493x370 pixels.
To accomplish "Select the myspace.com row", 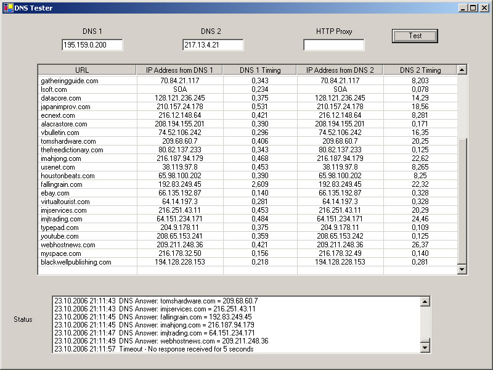I will [x=248, y=253].
